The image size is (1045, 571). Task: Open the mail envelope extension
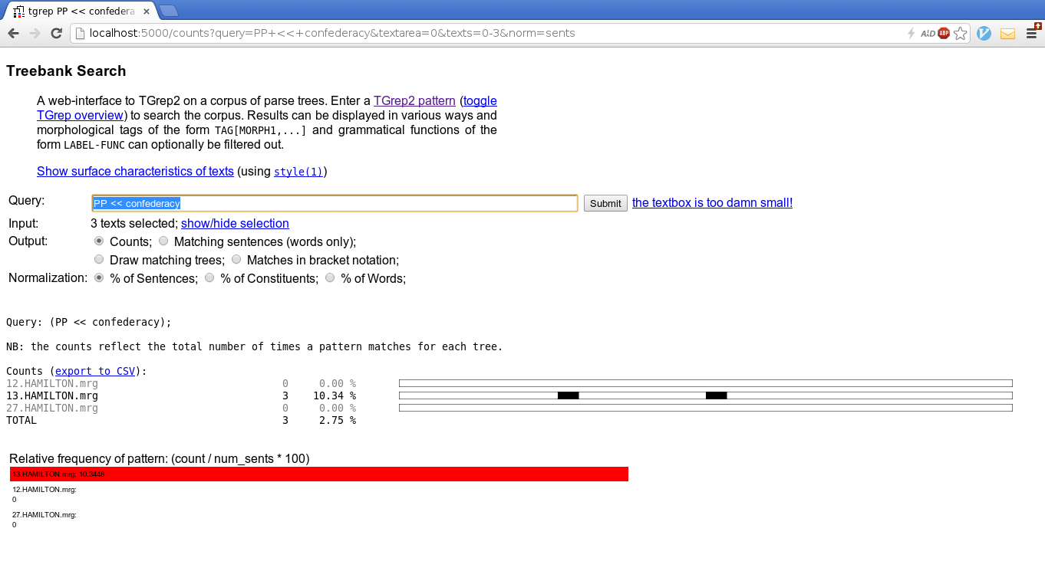[1007, 33]
